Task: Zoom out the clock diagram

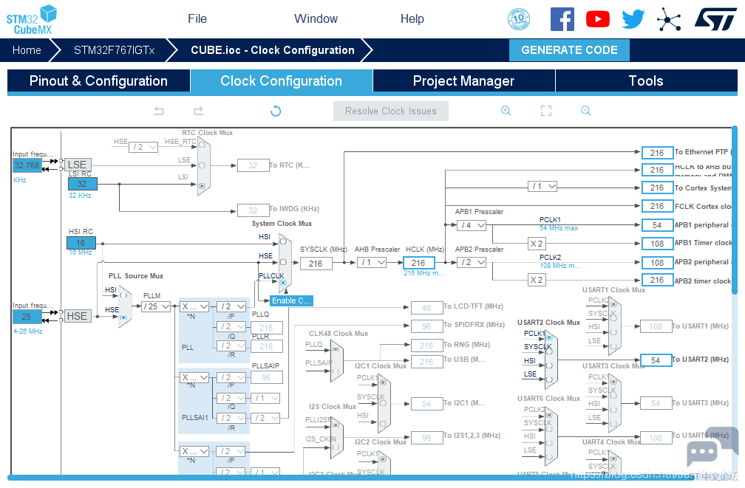Action: pyautogui.click(x=586, y=111)
